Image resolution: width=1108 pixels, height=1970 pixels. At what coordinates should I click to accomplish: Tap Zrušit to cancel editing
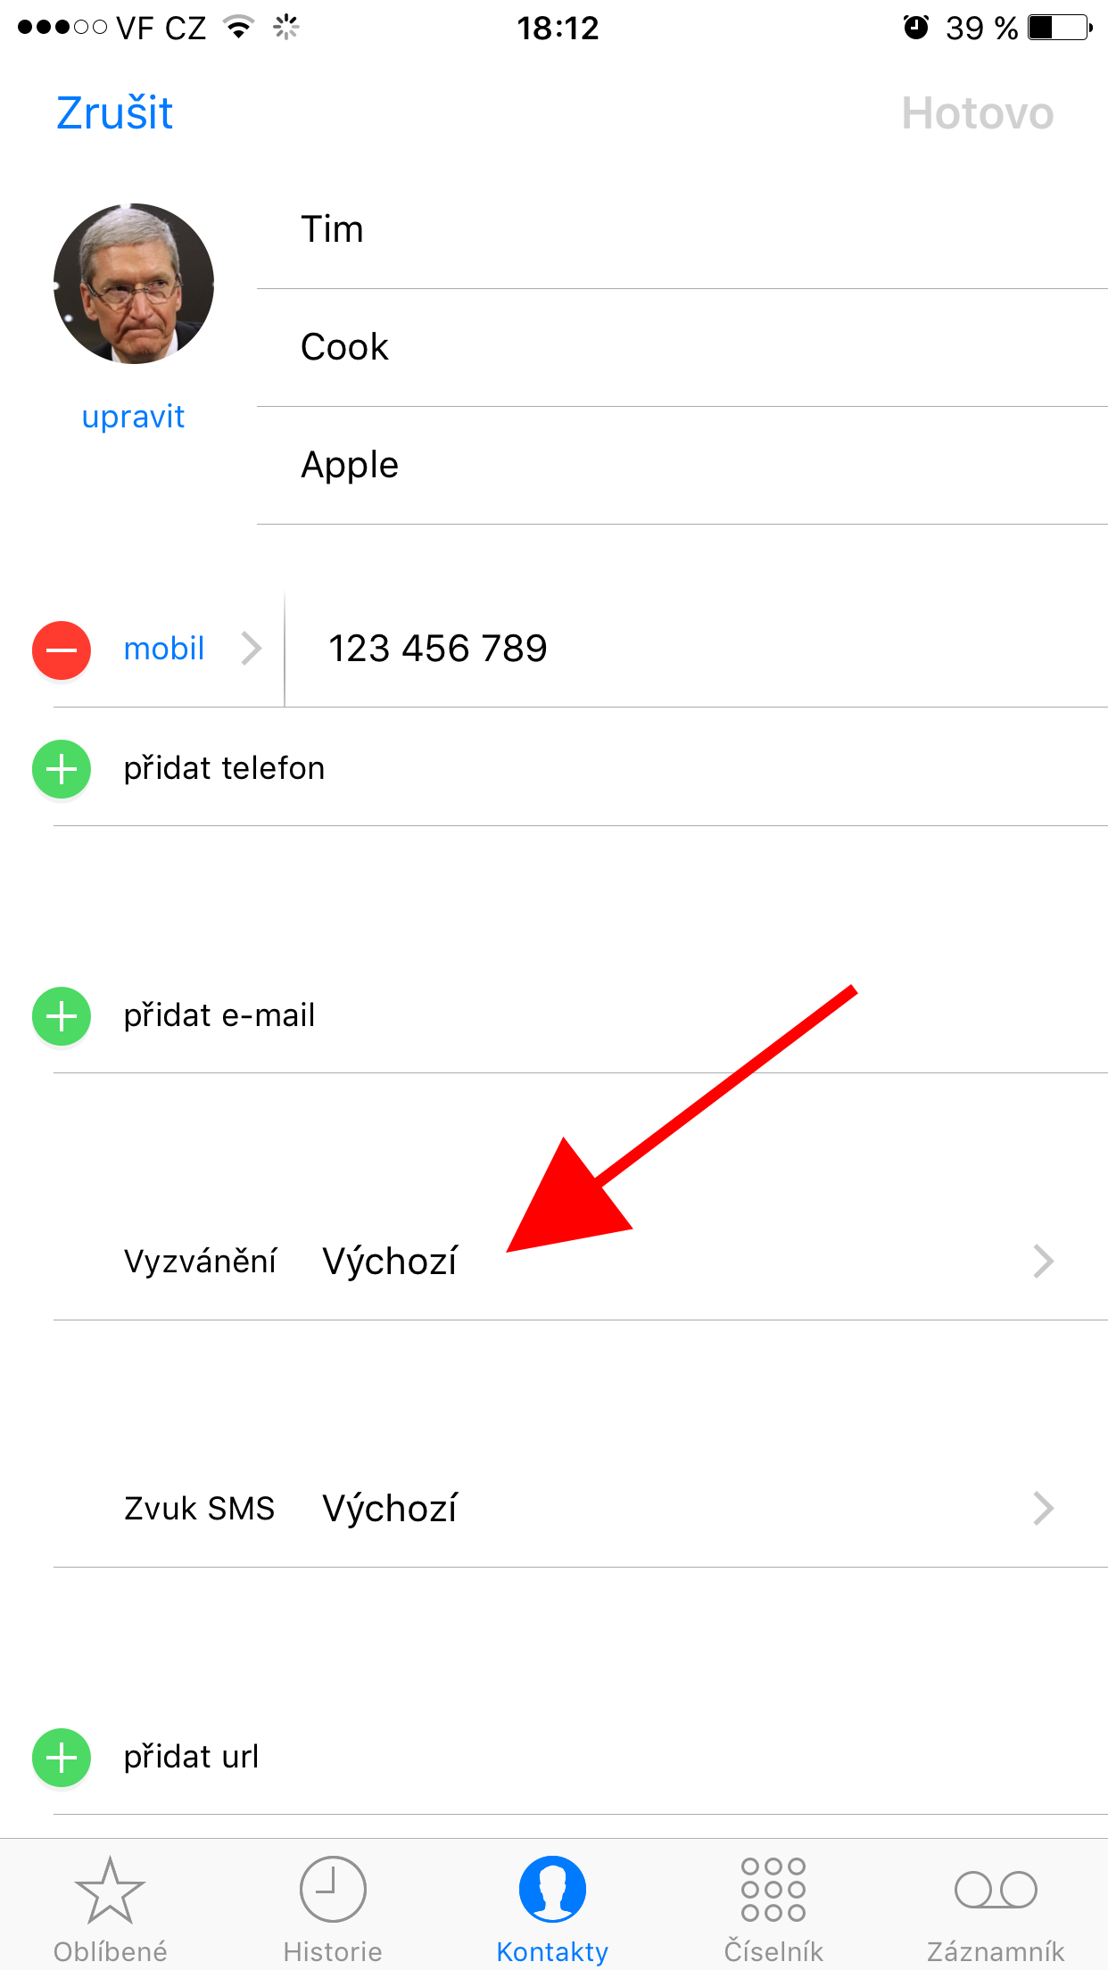tap(114, 113)
